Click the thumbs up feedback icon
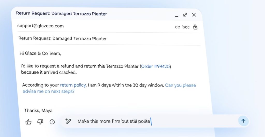The image size is (265, 137). tap(28, 122)
